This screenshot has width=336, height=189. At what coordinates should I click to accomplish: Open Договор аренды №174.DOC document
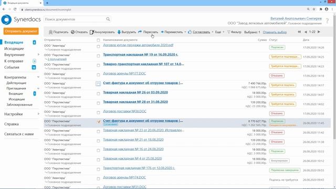coord(124,177)
